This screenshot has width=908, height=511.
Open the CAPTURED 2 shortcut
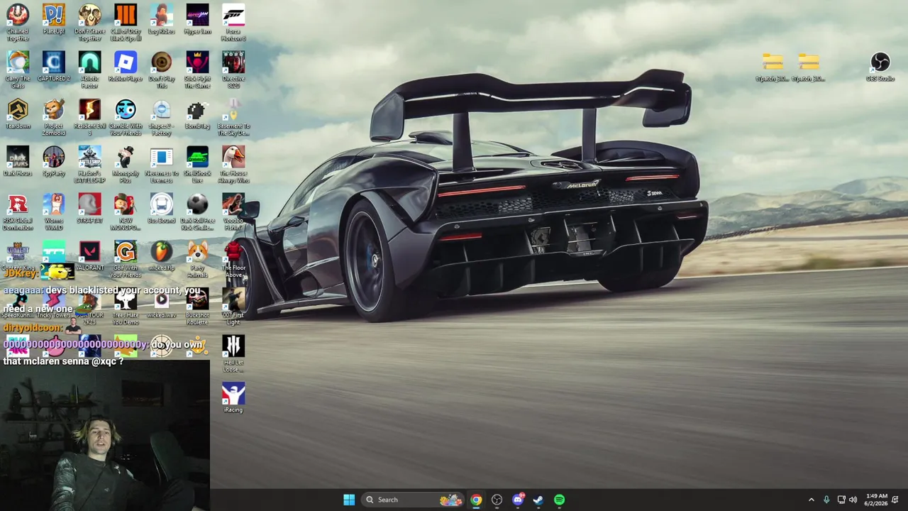pyautogui.click(x=54, y=67)
